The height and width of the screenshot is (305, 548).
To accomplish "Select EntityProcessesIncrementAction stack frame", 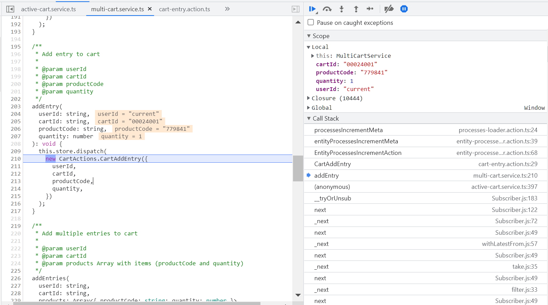I will click(x=426, y=153).
